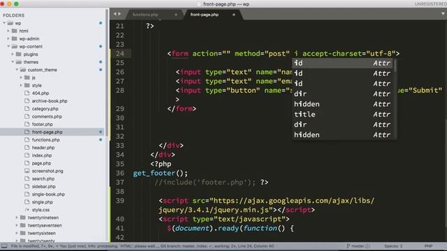Click the category.php file icon

(x=27, y=109)
